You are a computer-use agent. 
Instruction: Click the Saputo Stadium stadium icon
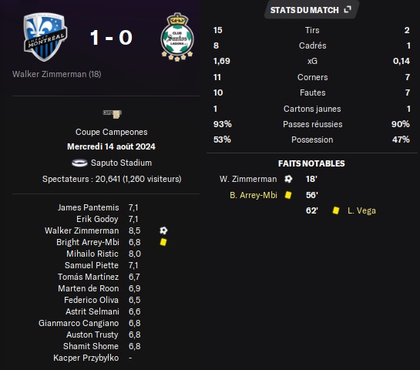(x=79, y=163)
